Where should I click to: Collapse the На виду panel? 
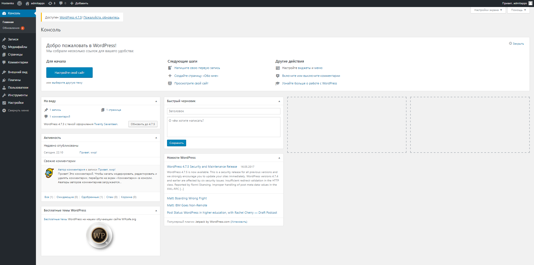[156, 101]
